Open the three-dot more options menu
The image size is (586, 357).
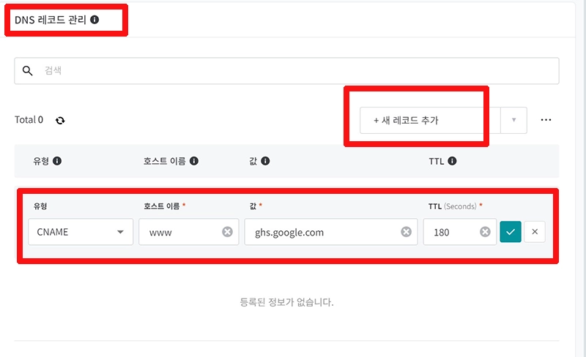(546, 120)
